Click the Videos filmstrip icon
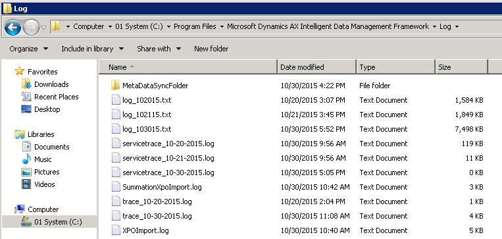 pos(26,184)
